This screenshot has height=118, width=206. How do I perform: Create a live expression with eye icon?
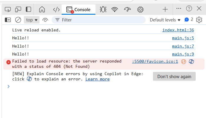(x=45, y=20)
